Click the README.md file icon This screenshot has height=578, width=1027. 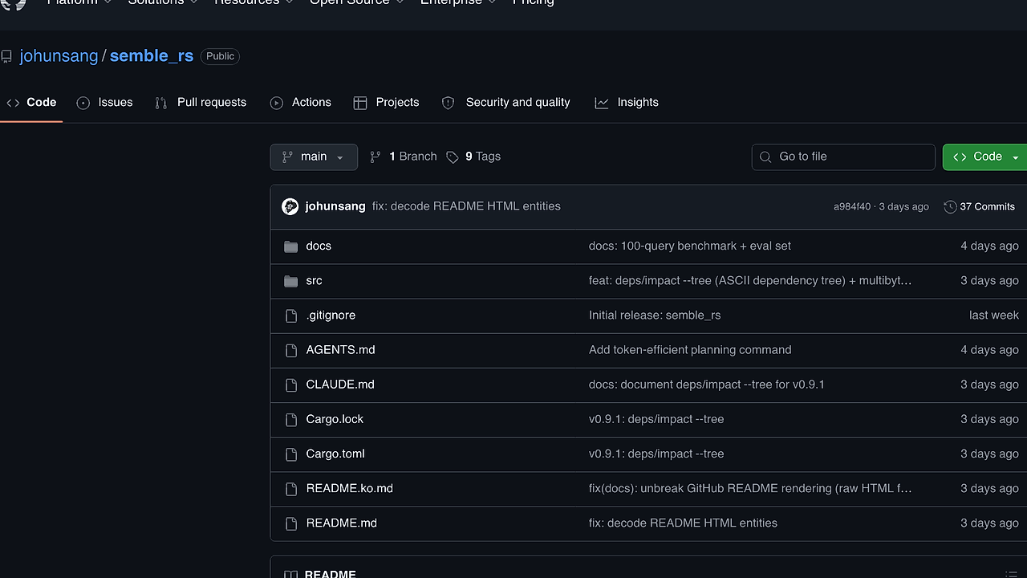[x=291, y=523]
